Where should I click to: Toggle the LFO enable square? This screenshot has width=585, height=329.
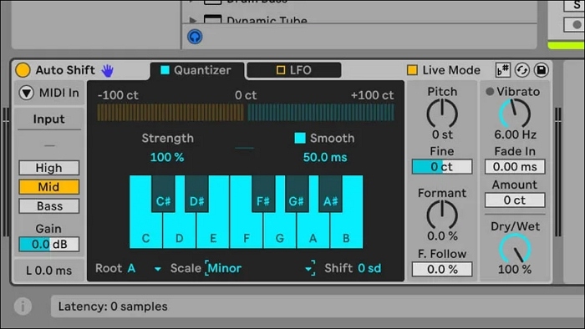281,70
